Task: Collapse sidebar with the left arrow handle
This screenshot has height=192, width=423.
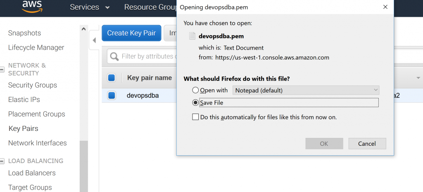Action: click(94, 40)
